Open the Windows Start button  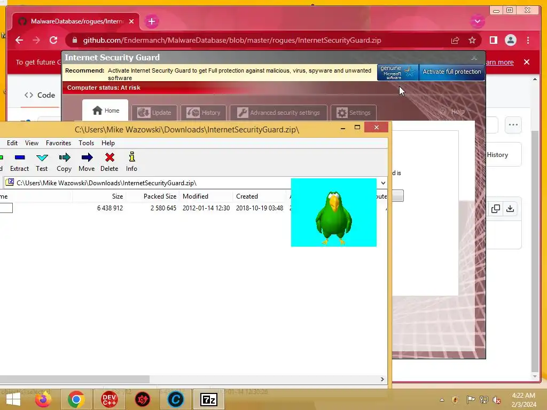13,399
